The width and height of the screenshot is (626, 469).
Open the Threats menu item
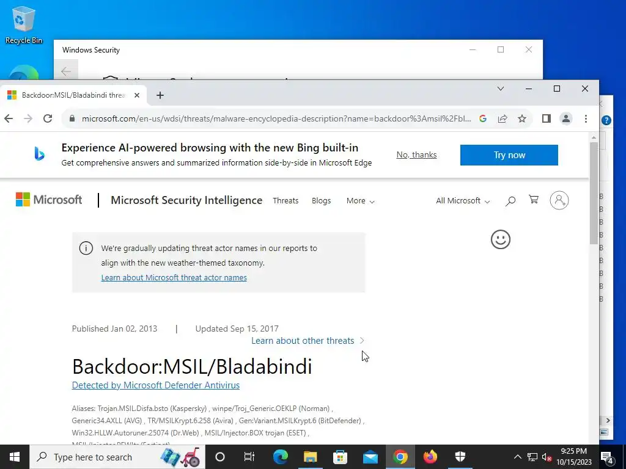coord(285,200)
